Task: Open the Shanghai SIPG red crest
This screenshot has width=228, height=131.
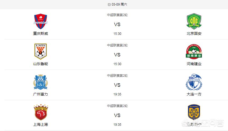Action: coord(41,112)
